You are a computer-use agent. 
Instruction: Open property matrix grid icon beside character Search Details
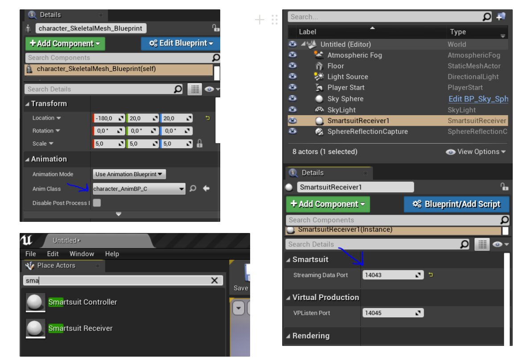coord(194,89)
